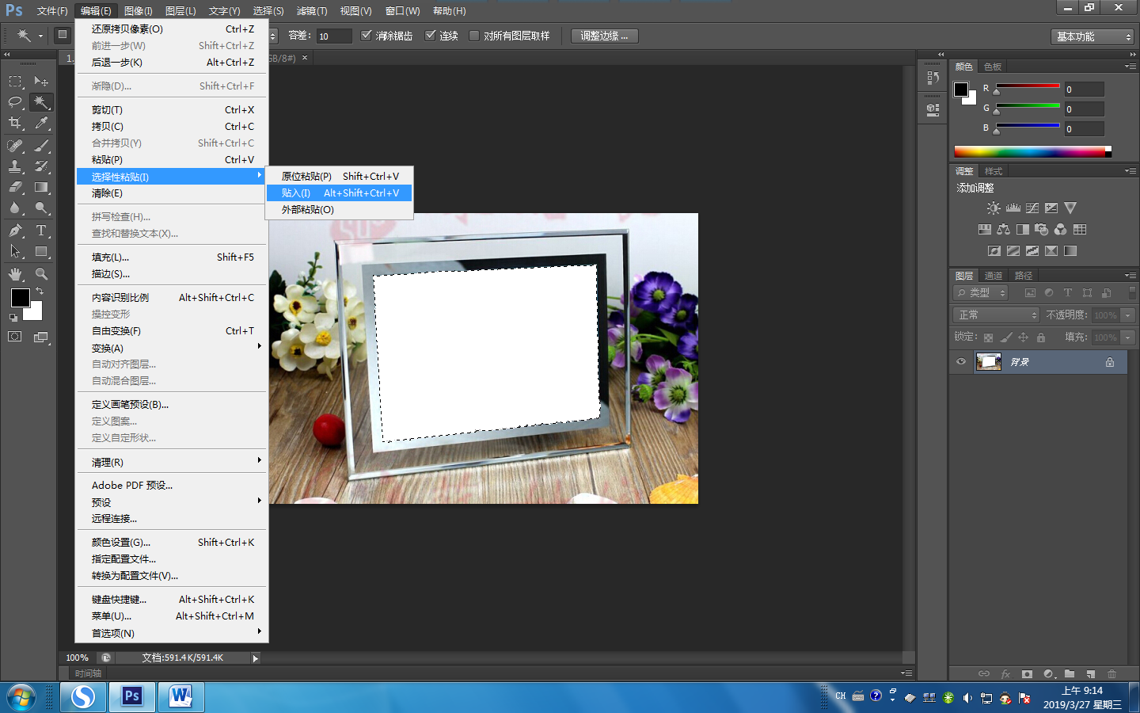Select the Clone Stamp tool
Screen dimensions: 1140x713
(x=15, y=166)
